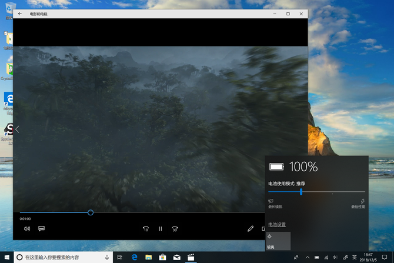Open the Mail app from the taskbar
This screenshot has height=263, width=394.
coord(177,257)
